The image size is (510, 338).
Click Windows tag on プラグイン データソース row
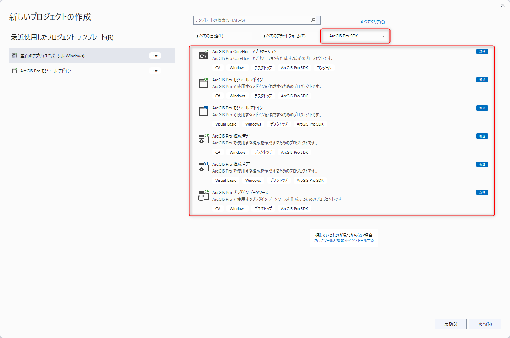(x=238, y=209)
